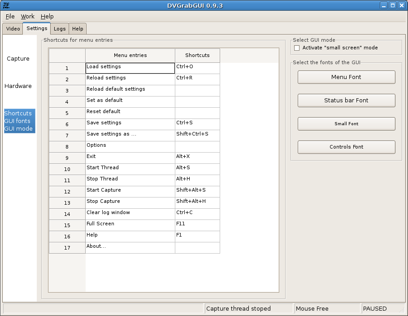Select the Shortcuts GUI fonts GUI mode category
This screenshot has width=408, height=316.
point(19,121)
